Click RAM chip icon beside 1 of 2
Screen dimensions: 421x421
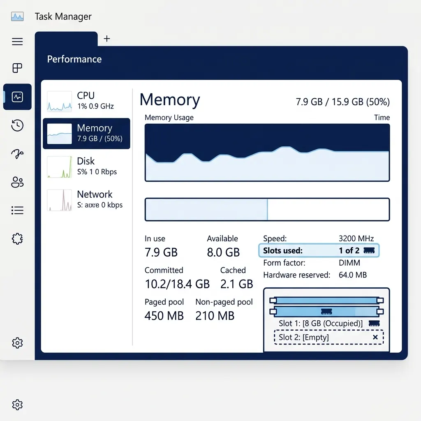tap(369, 250)
